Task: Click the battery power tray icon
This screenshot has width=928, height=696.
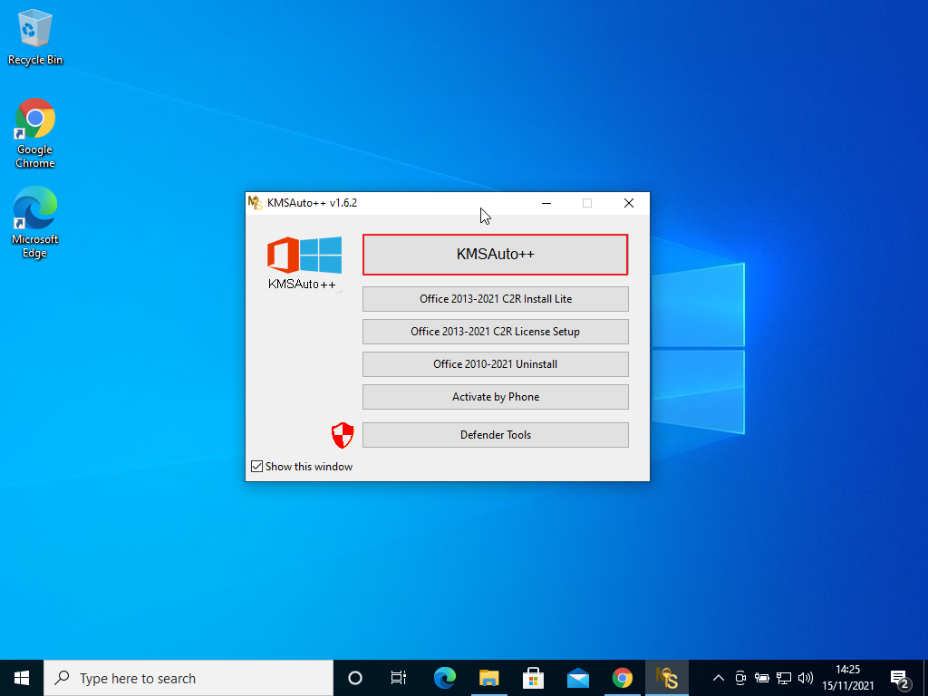Action: coord(761,678)
